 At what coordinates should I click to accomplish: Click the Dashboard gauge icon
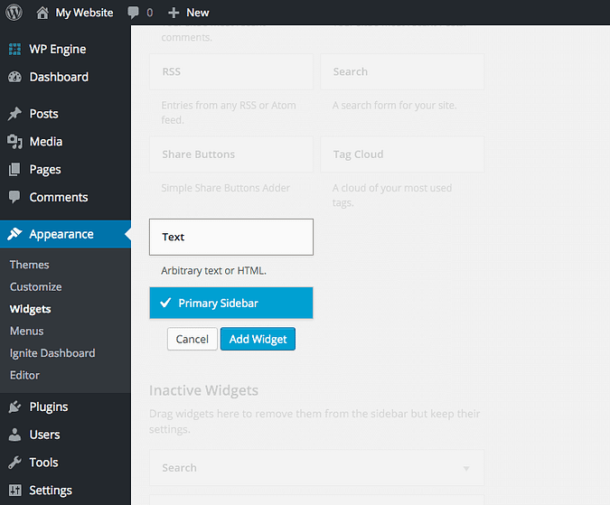point(14,77)
